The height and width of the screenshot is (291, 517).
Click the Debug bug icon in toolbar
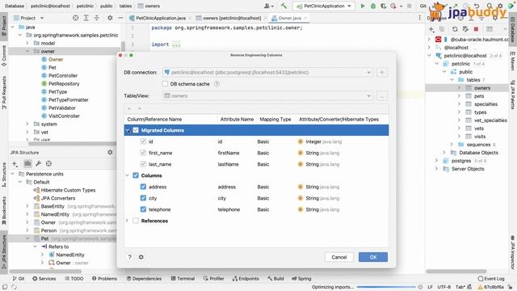[x=373, y=6]
